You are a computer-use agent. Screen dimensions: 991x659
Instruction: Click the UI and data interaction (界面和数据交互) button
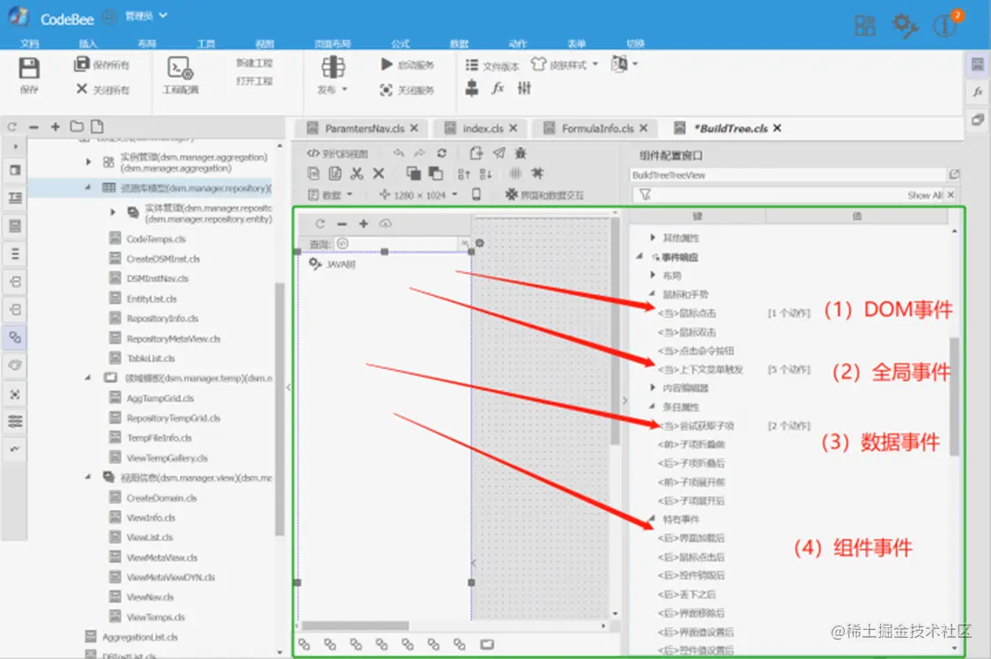pos(544,195)
